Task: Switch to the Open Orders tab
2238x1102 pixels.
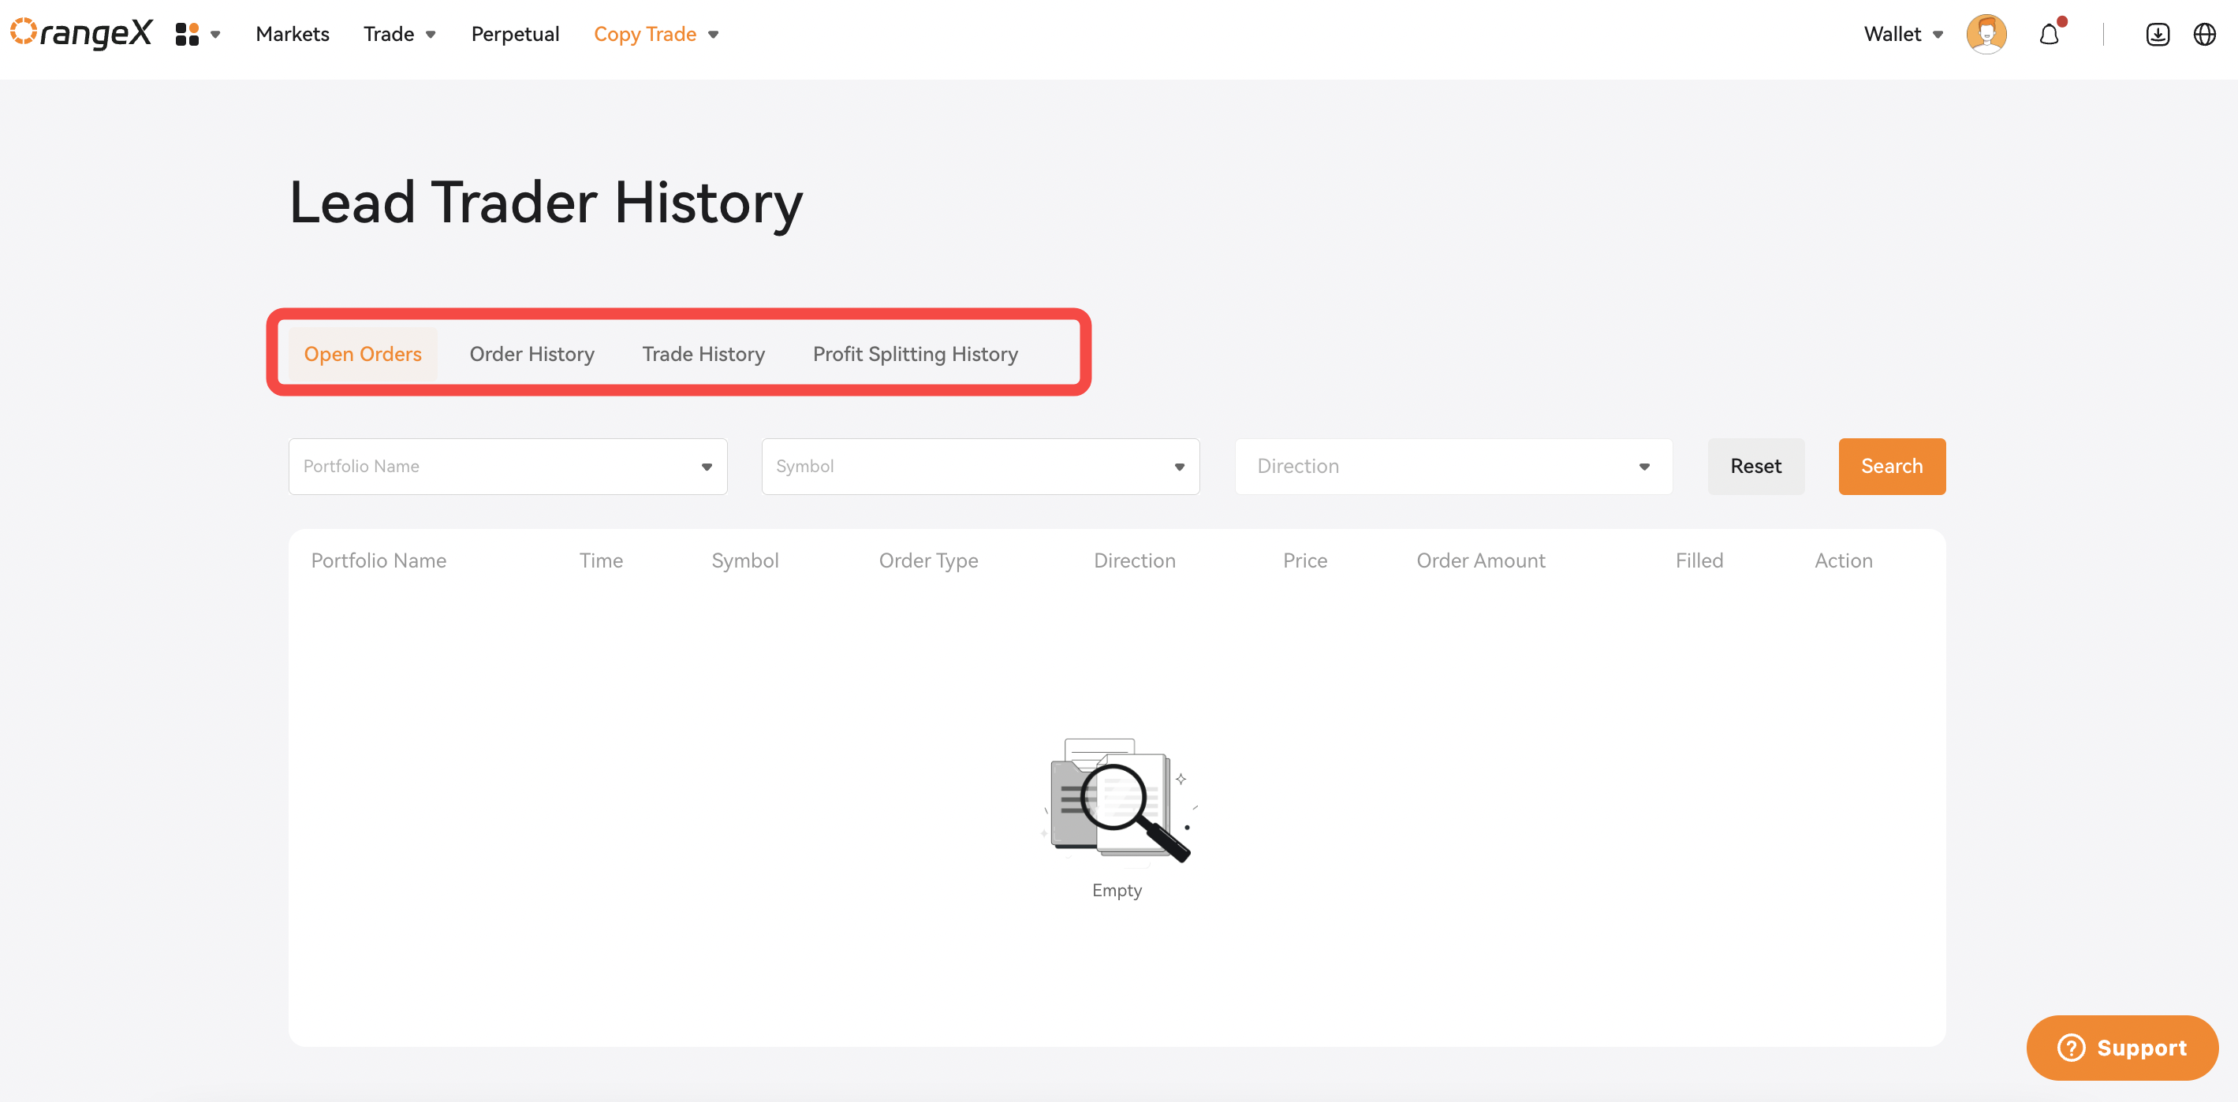Action: click(362, 353)
